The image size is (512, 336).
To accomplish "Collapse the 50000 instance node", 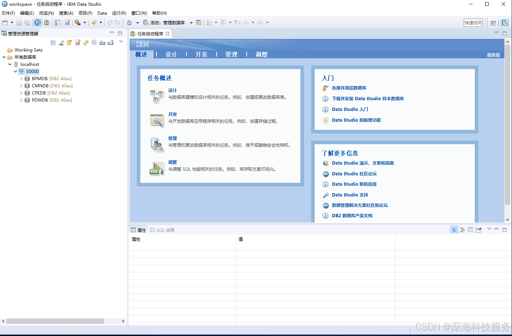I will click(15, 71).
